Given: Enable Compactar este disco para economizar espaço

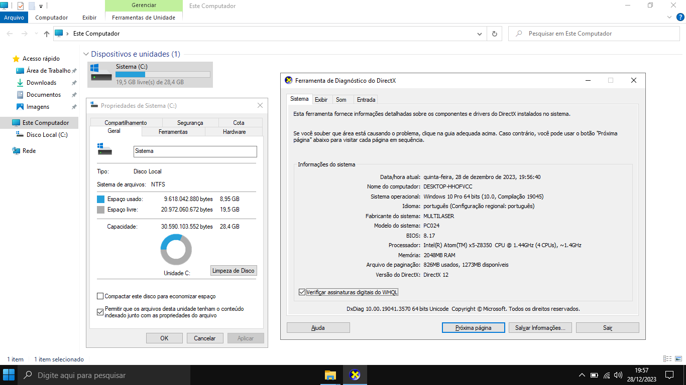Looking at the screenshot, I should click(100, 296).
